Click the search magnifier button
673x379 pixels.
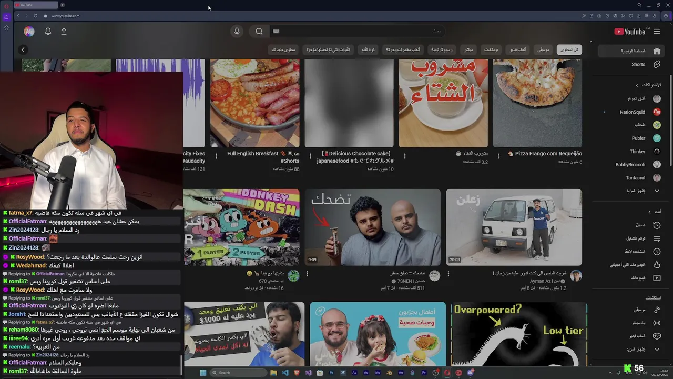tap(259, 32)
